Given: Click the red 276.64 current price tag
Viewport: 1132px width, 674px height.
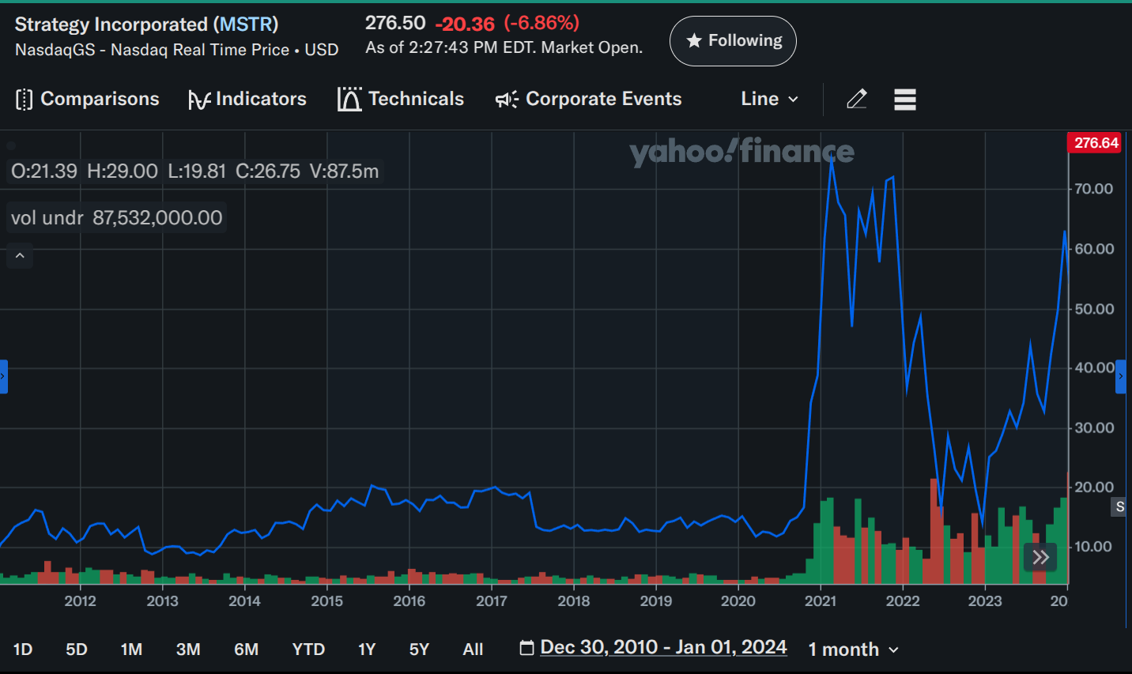Looking at the screenshot, I should [1095, 143].
